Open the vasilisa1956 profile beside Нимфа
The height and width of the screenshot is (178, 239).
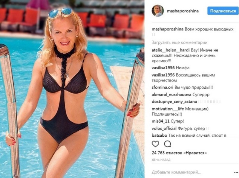click(163, 68)
